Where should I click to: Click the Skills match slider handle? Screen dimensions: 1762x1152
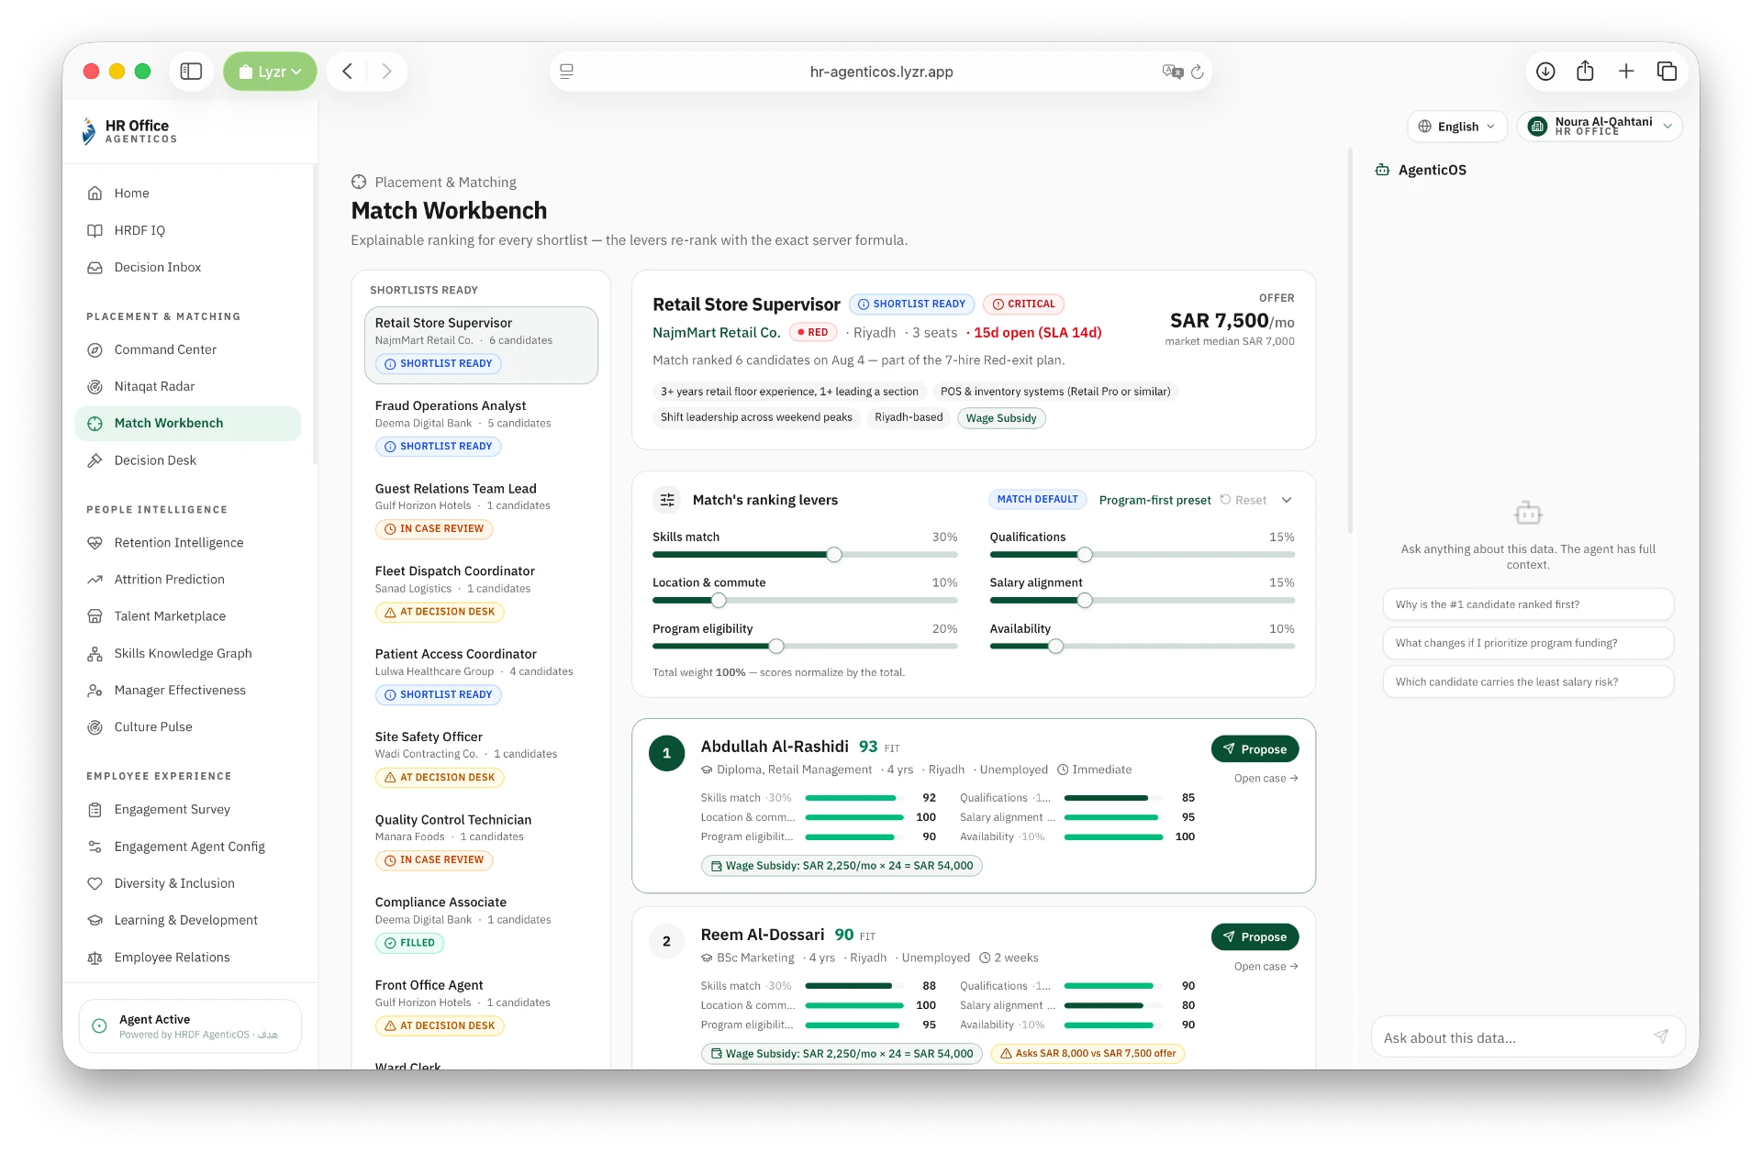tap(834, 555)
